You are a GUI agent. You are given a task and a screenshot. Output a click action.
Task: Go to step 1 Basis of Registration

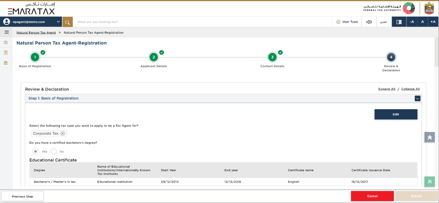click(35, 57)
